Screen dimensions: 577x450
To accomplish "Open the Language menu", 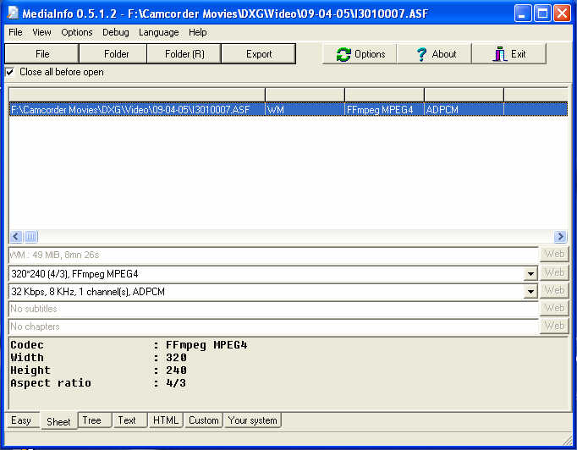I will (x=158, y=32).
